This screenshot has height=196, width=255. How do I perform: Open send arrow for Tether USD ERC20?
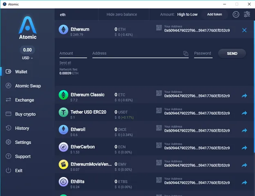(x=244, y=113)
